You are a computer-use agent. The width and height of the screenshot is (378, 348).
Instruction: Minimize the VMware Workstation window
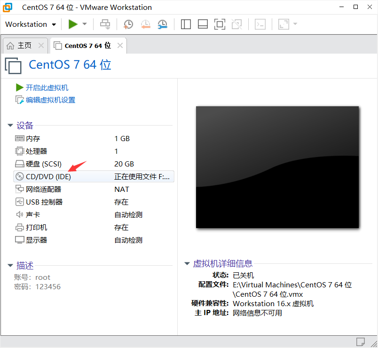(x=342, y=7)
